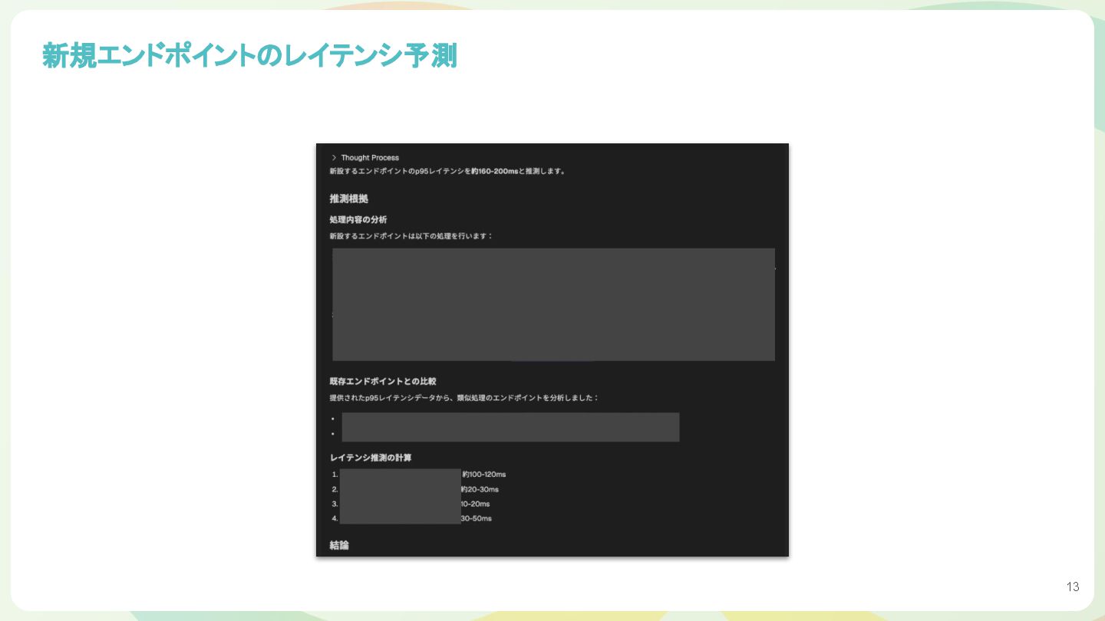Select the line 新設するエンドポイントは以下の処理を行います

tap(411, 236)
